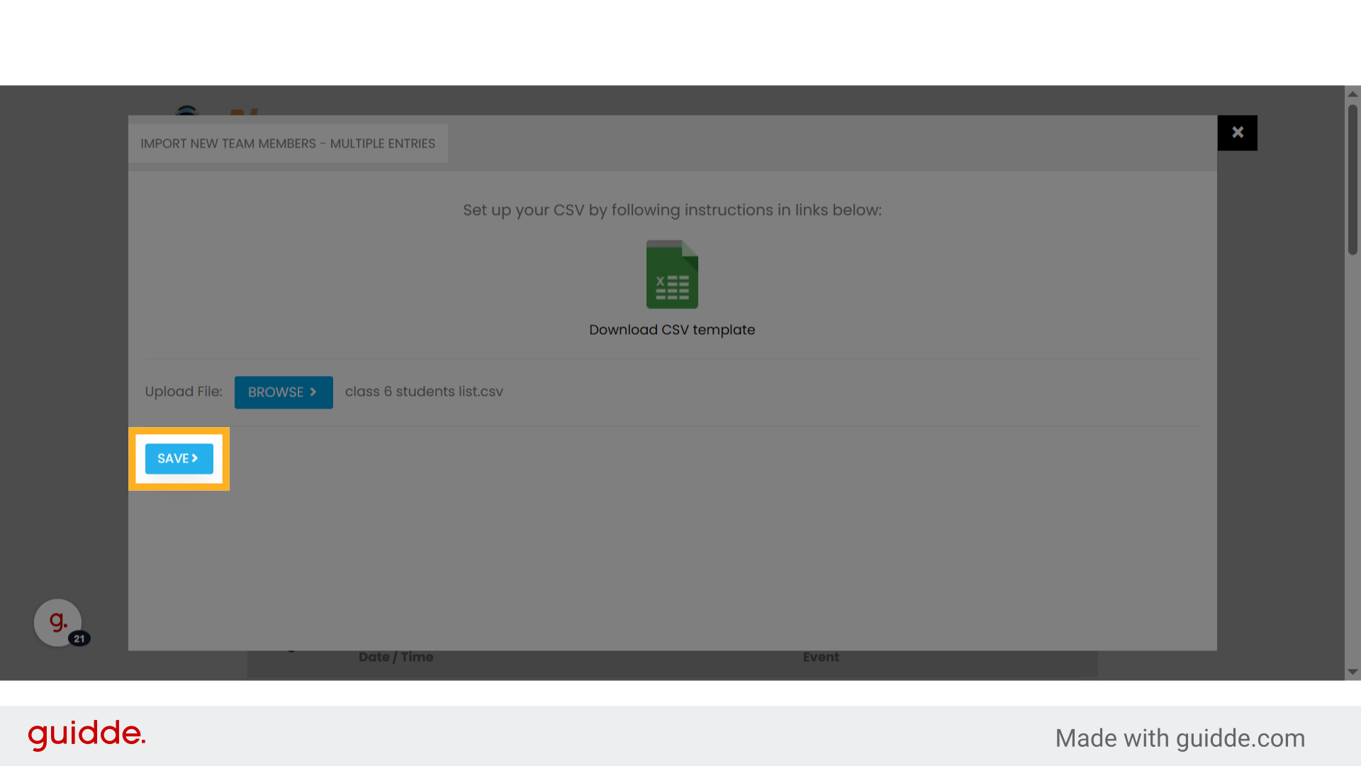Click the Date / Time column header

[x=396, y=657]
